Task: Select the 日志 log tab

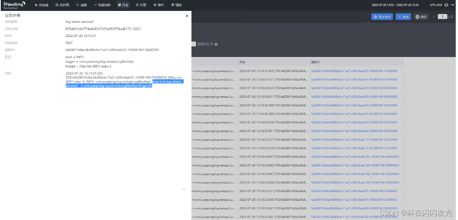Action: 123,5
